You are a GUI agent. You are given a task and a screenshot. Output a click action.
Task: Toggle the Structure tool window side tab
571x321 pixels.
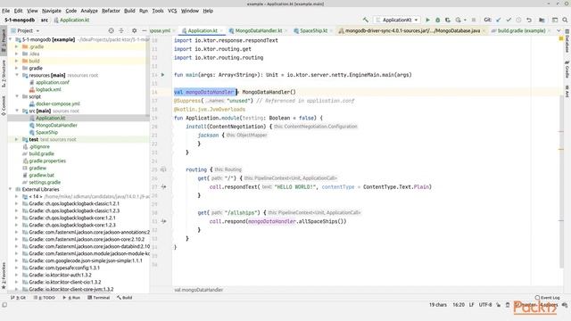[4, 73]
